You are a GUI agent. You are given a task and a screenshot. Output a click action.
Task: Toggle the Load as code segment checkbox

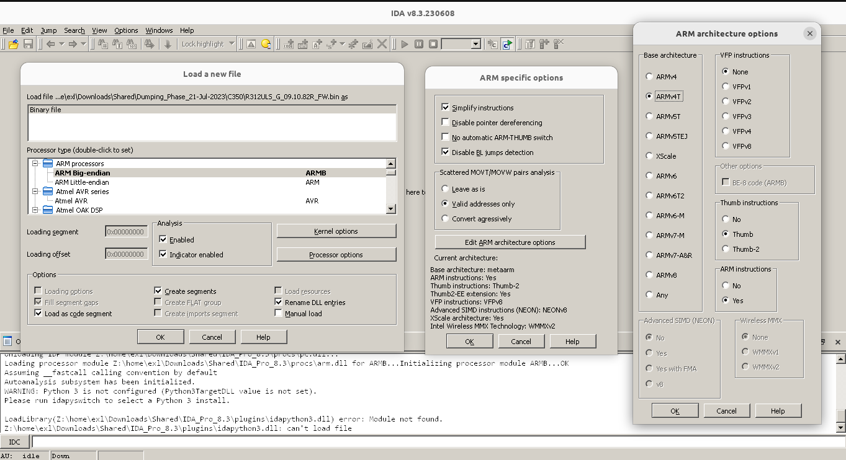click(x=38, y=314)
